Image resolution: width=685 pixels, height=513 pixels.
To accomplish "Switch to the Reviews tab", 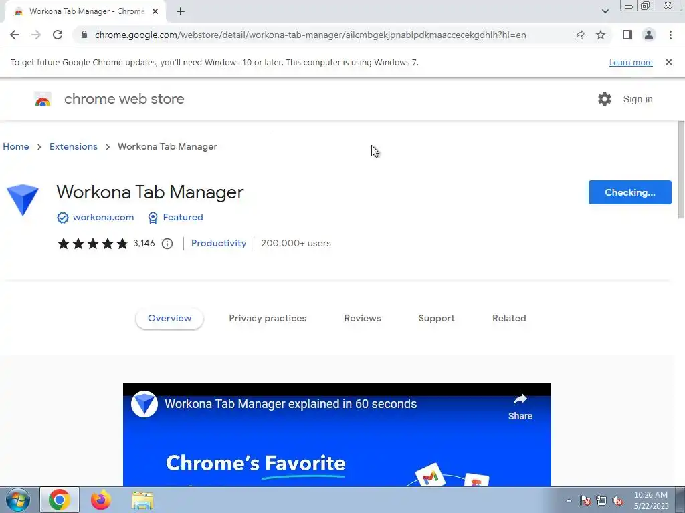I will coord(363,319).
